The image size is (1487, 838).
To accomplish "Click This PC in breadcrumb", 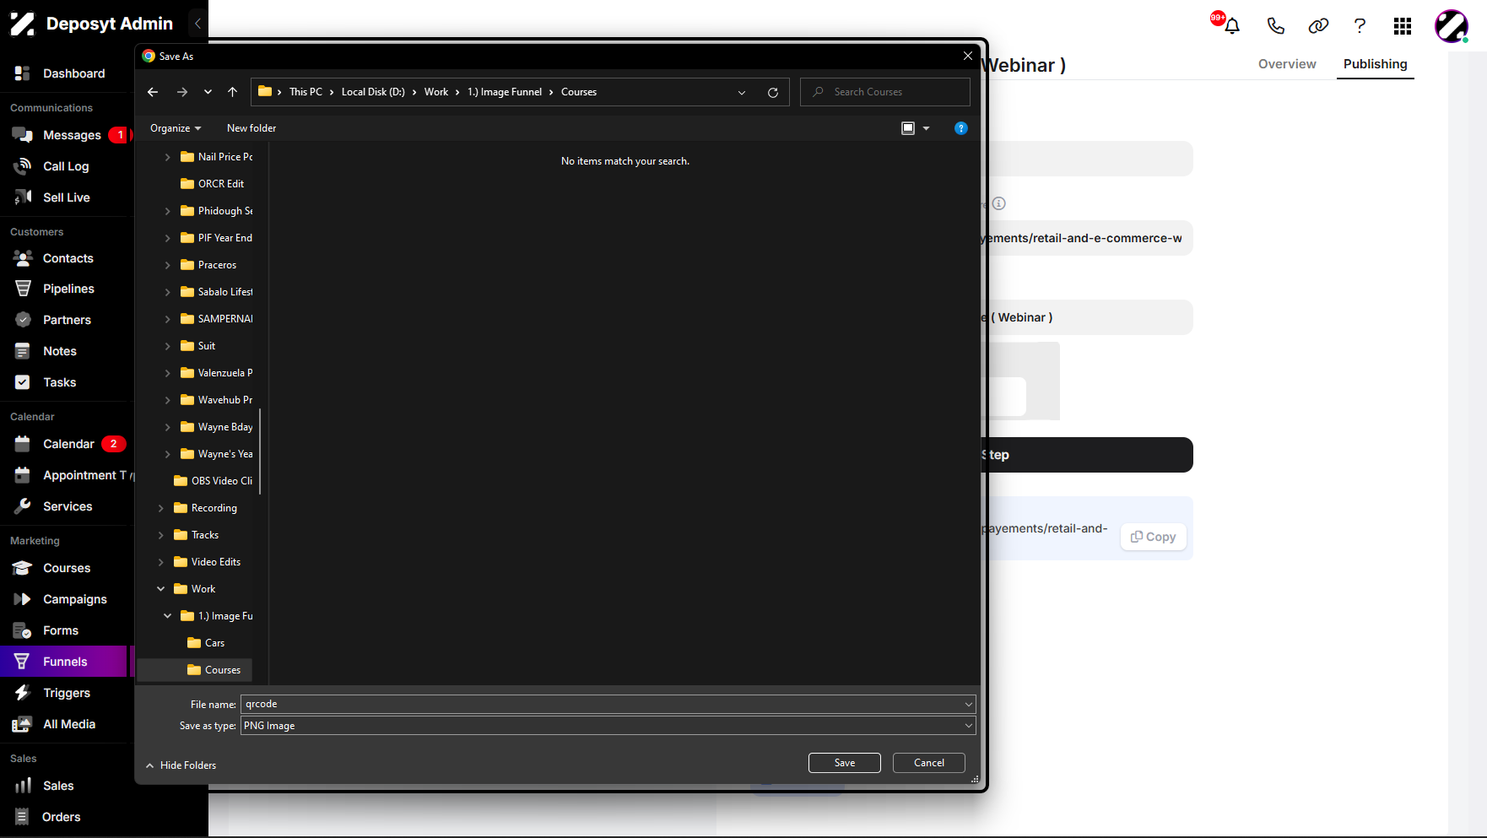I will [306, 92].
